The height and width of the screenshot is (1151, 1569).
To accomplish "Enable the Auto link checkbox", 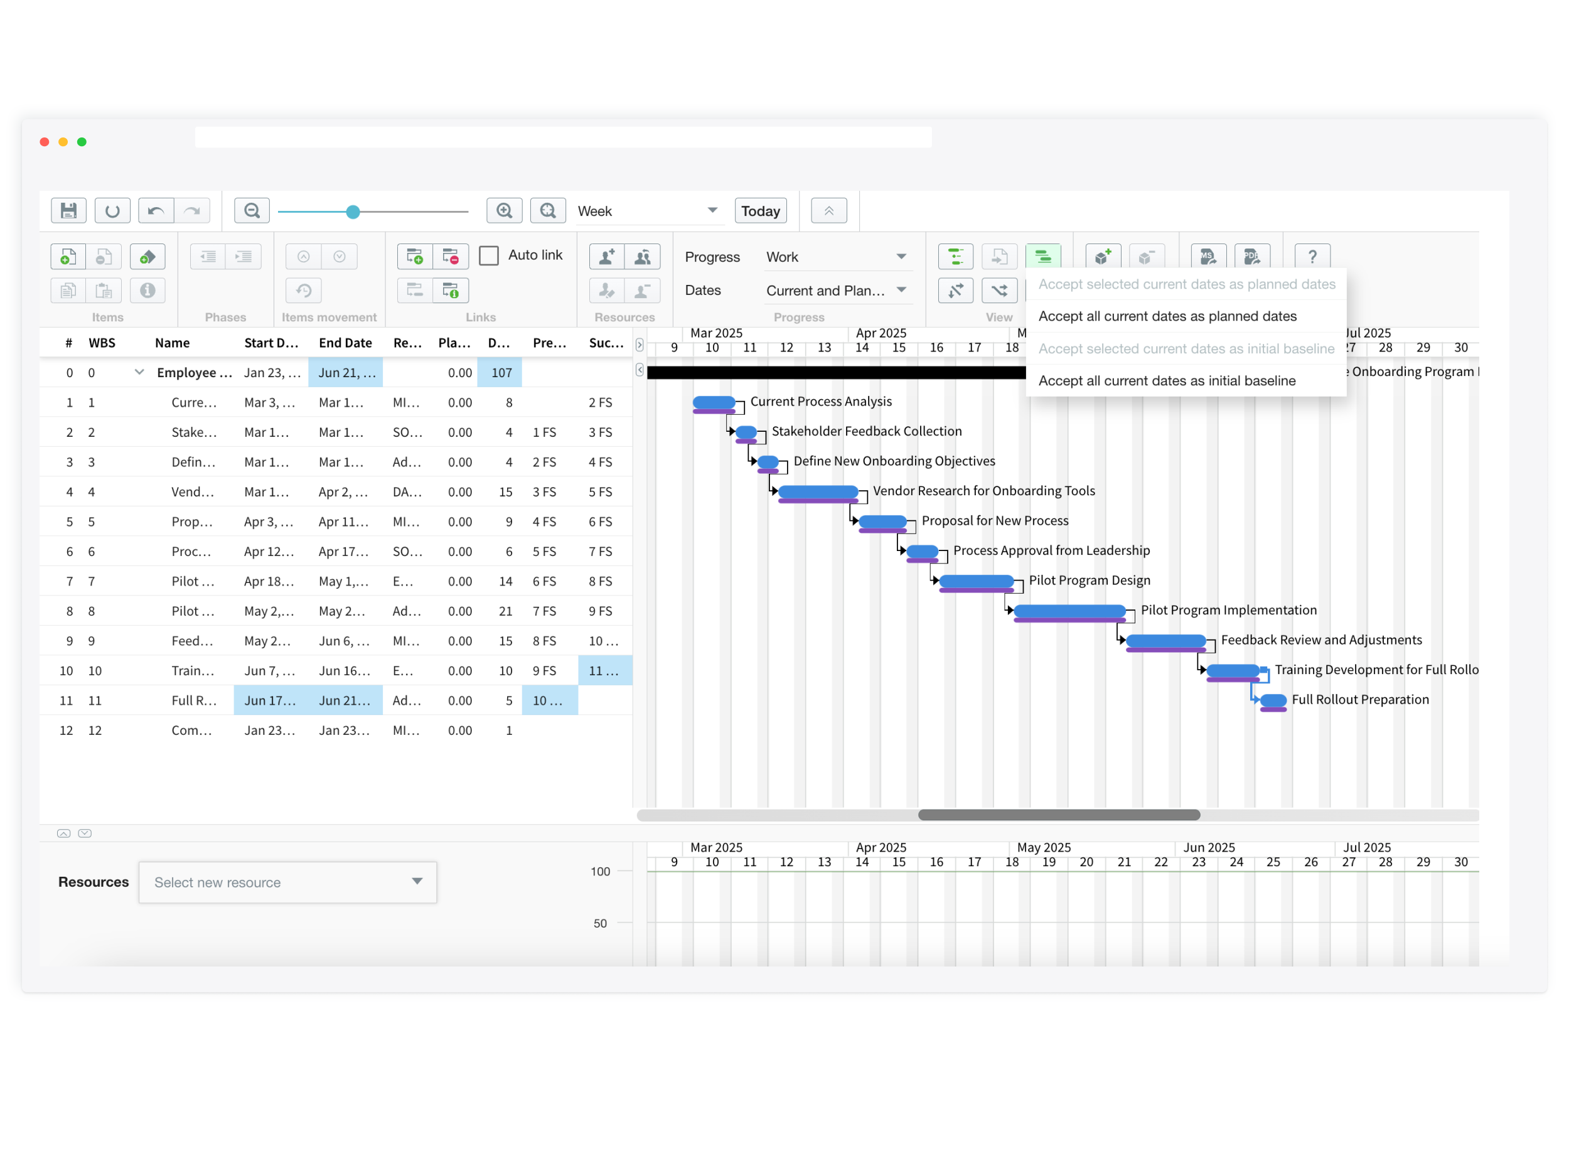I will [x=489, y=255].
